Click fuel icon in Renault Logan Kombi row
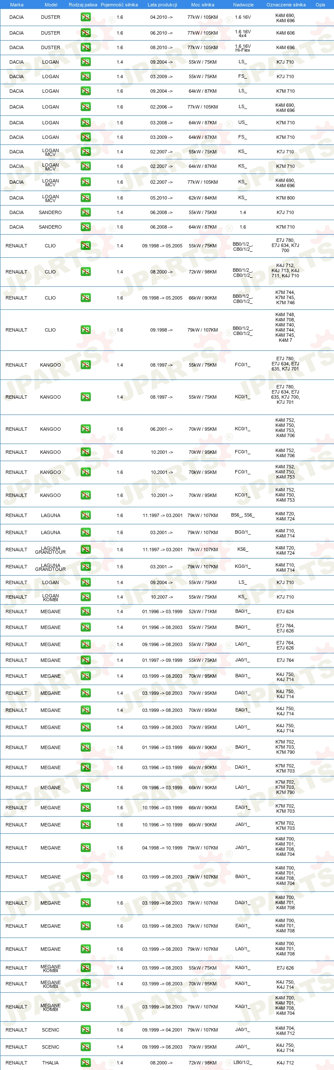This screenshot has width=334, height=1070. pos(85,597)
